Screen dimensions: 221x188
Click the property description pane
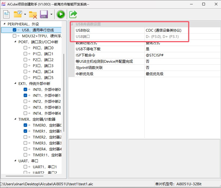coord(144,159)
